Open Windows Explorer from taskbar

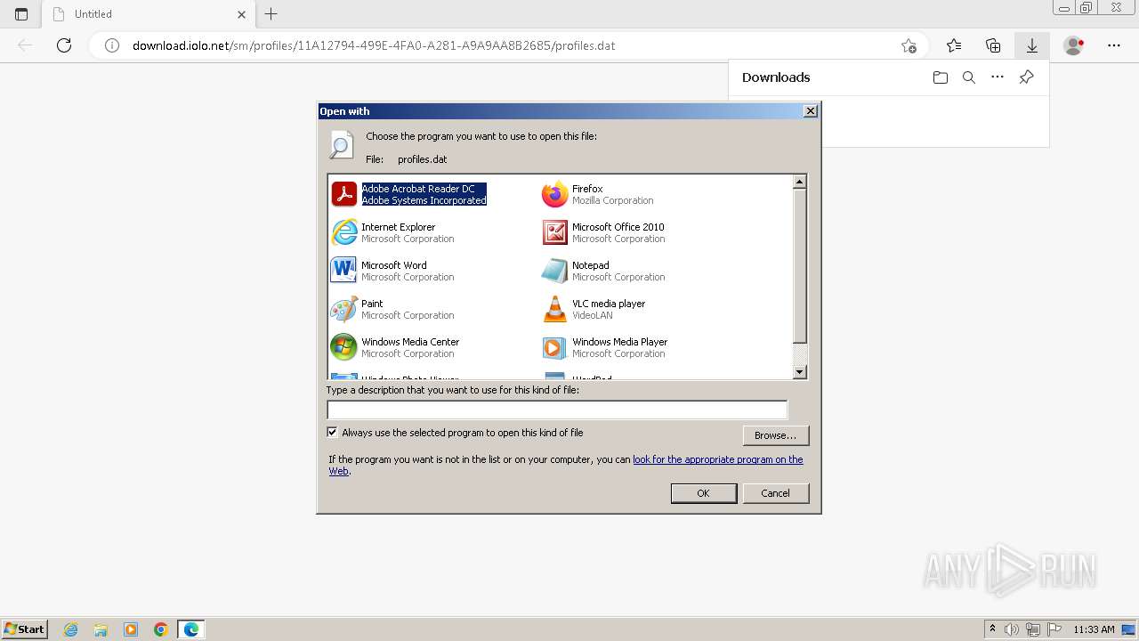[x=101, y=629]
